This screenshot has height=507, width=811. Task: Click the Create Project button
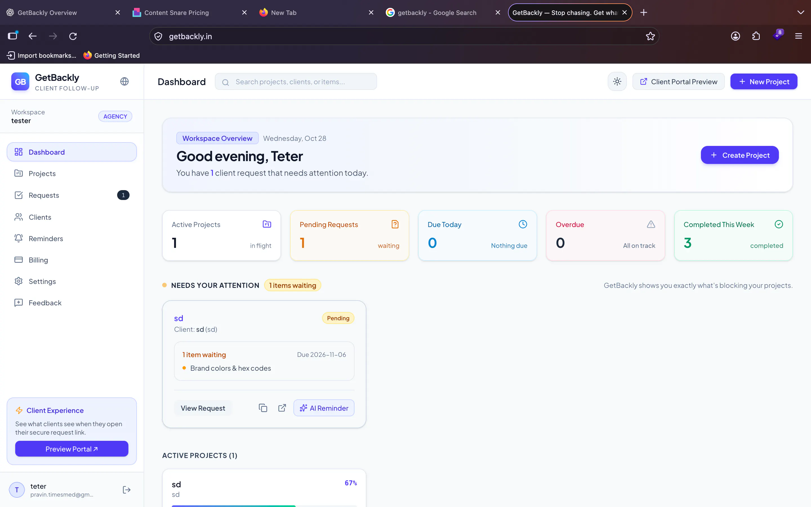pos(740,155)
